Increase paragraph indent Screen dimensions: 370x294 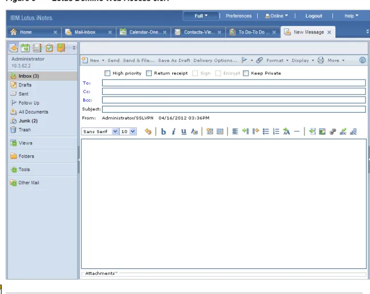coord(245,131)
